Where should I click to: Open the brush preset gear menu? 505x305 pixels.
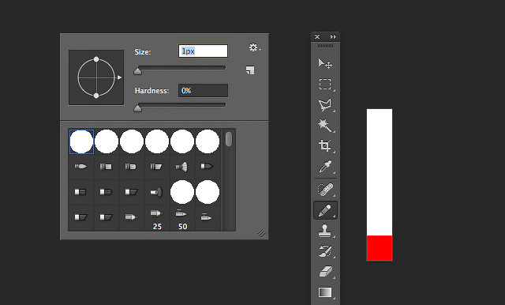pos(254,47)
